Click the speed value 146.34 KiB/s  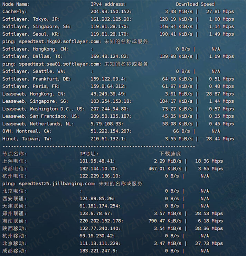176,27
